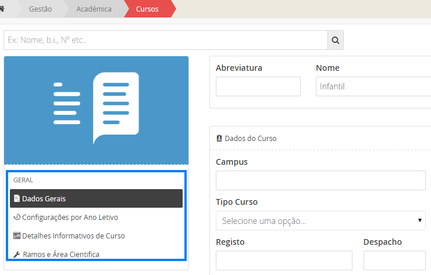This screenshot has height=275, width=431.
Task: Click the Nome field containing Infantil
Action: (372, 86)
